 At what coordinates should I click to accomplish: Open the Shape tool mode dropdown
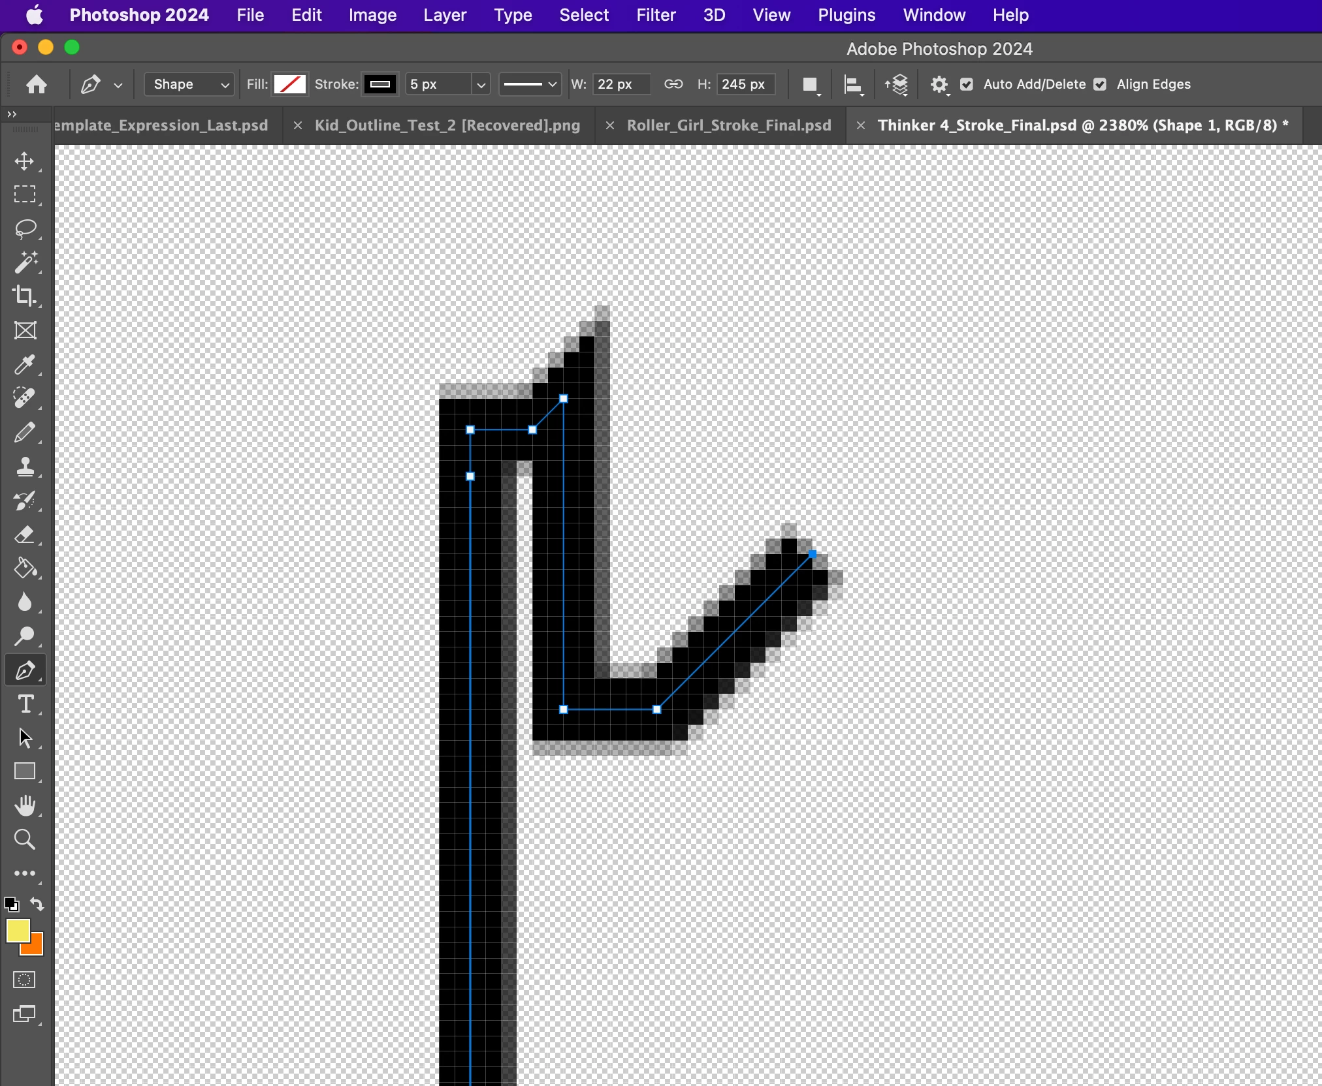tap(189, 84)
